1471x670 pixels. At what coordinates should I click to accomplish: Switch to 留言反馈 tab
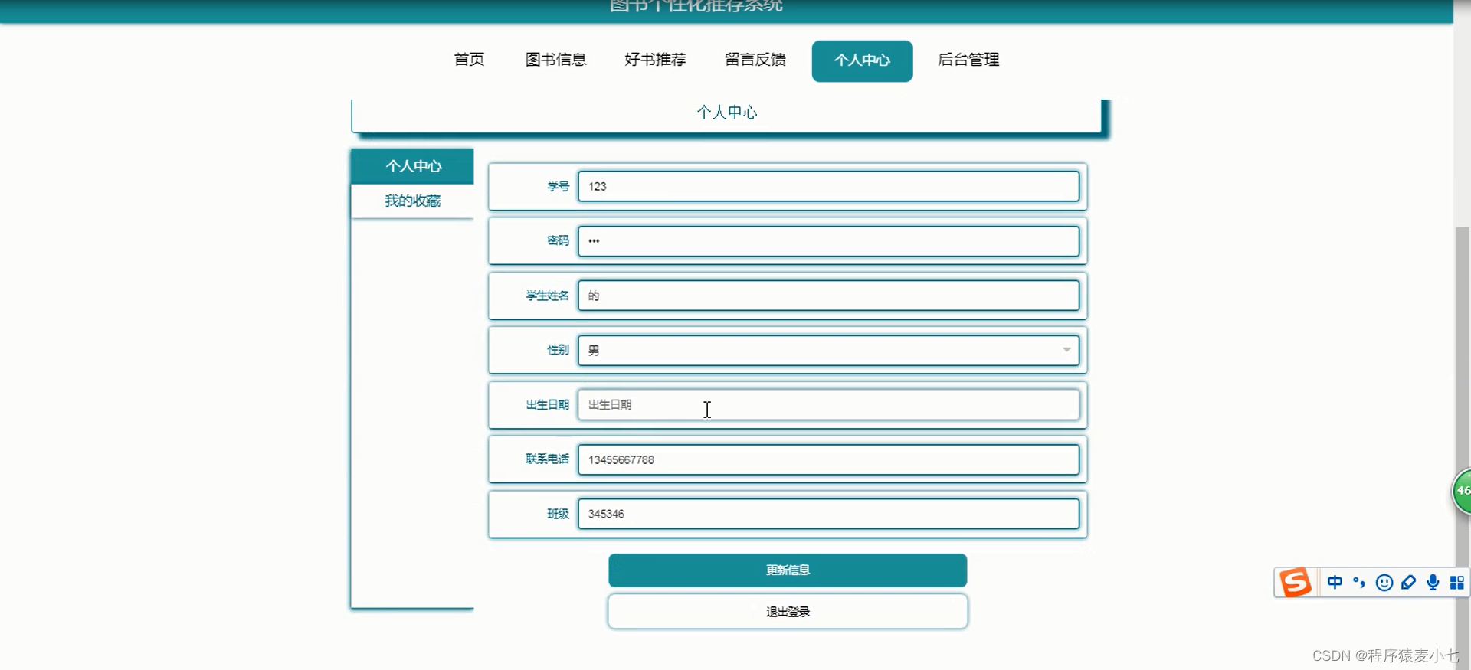pos(755,60)
